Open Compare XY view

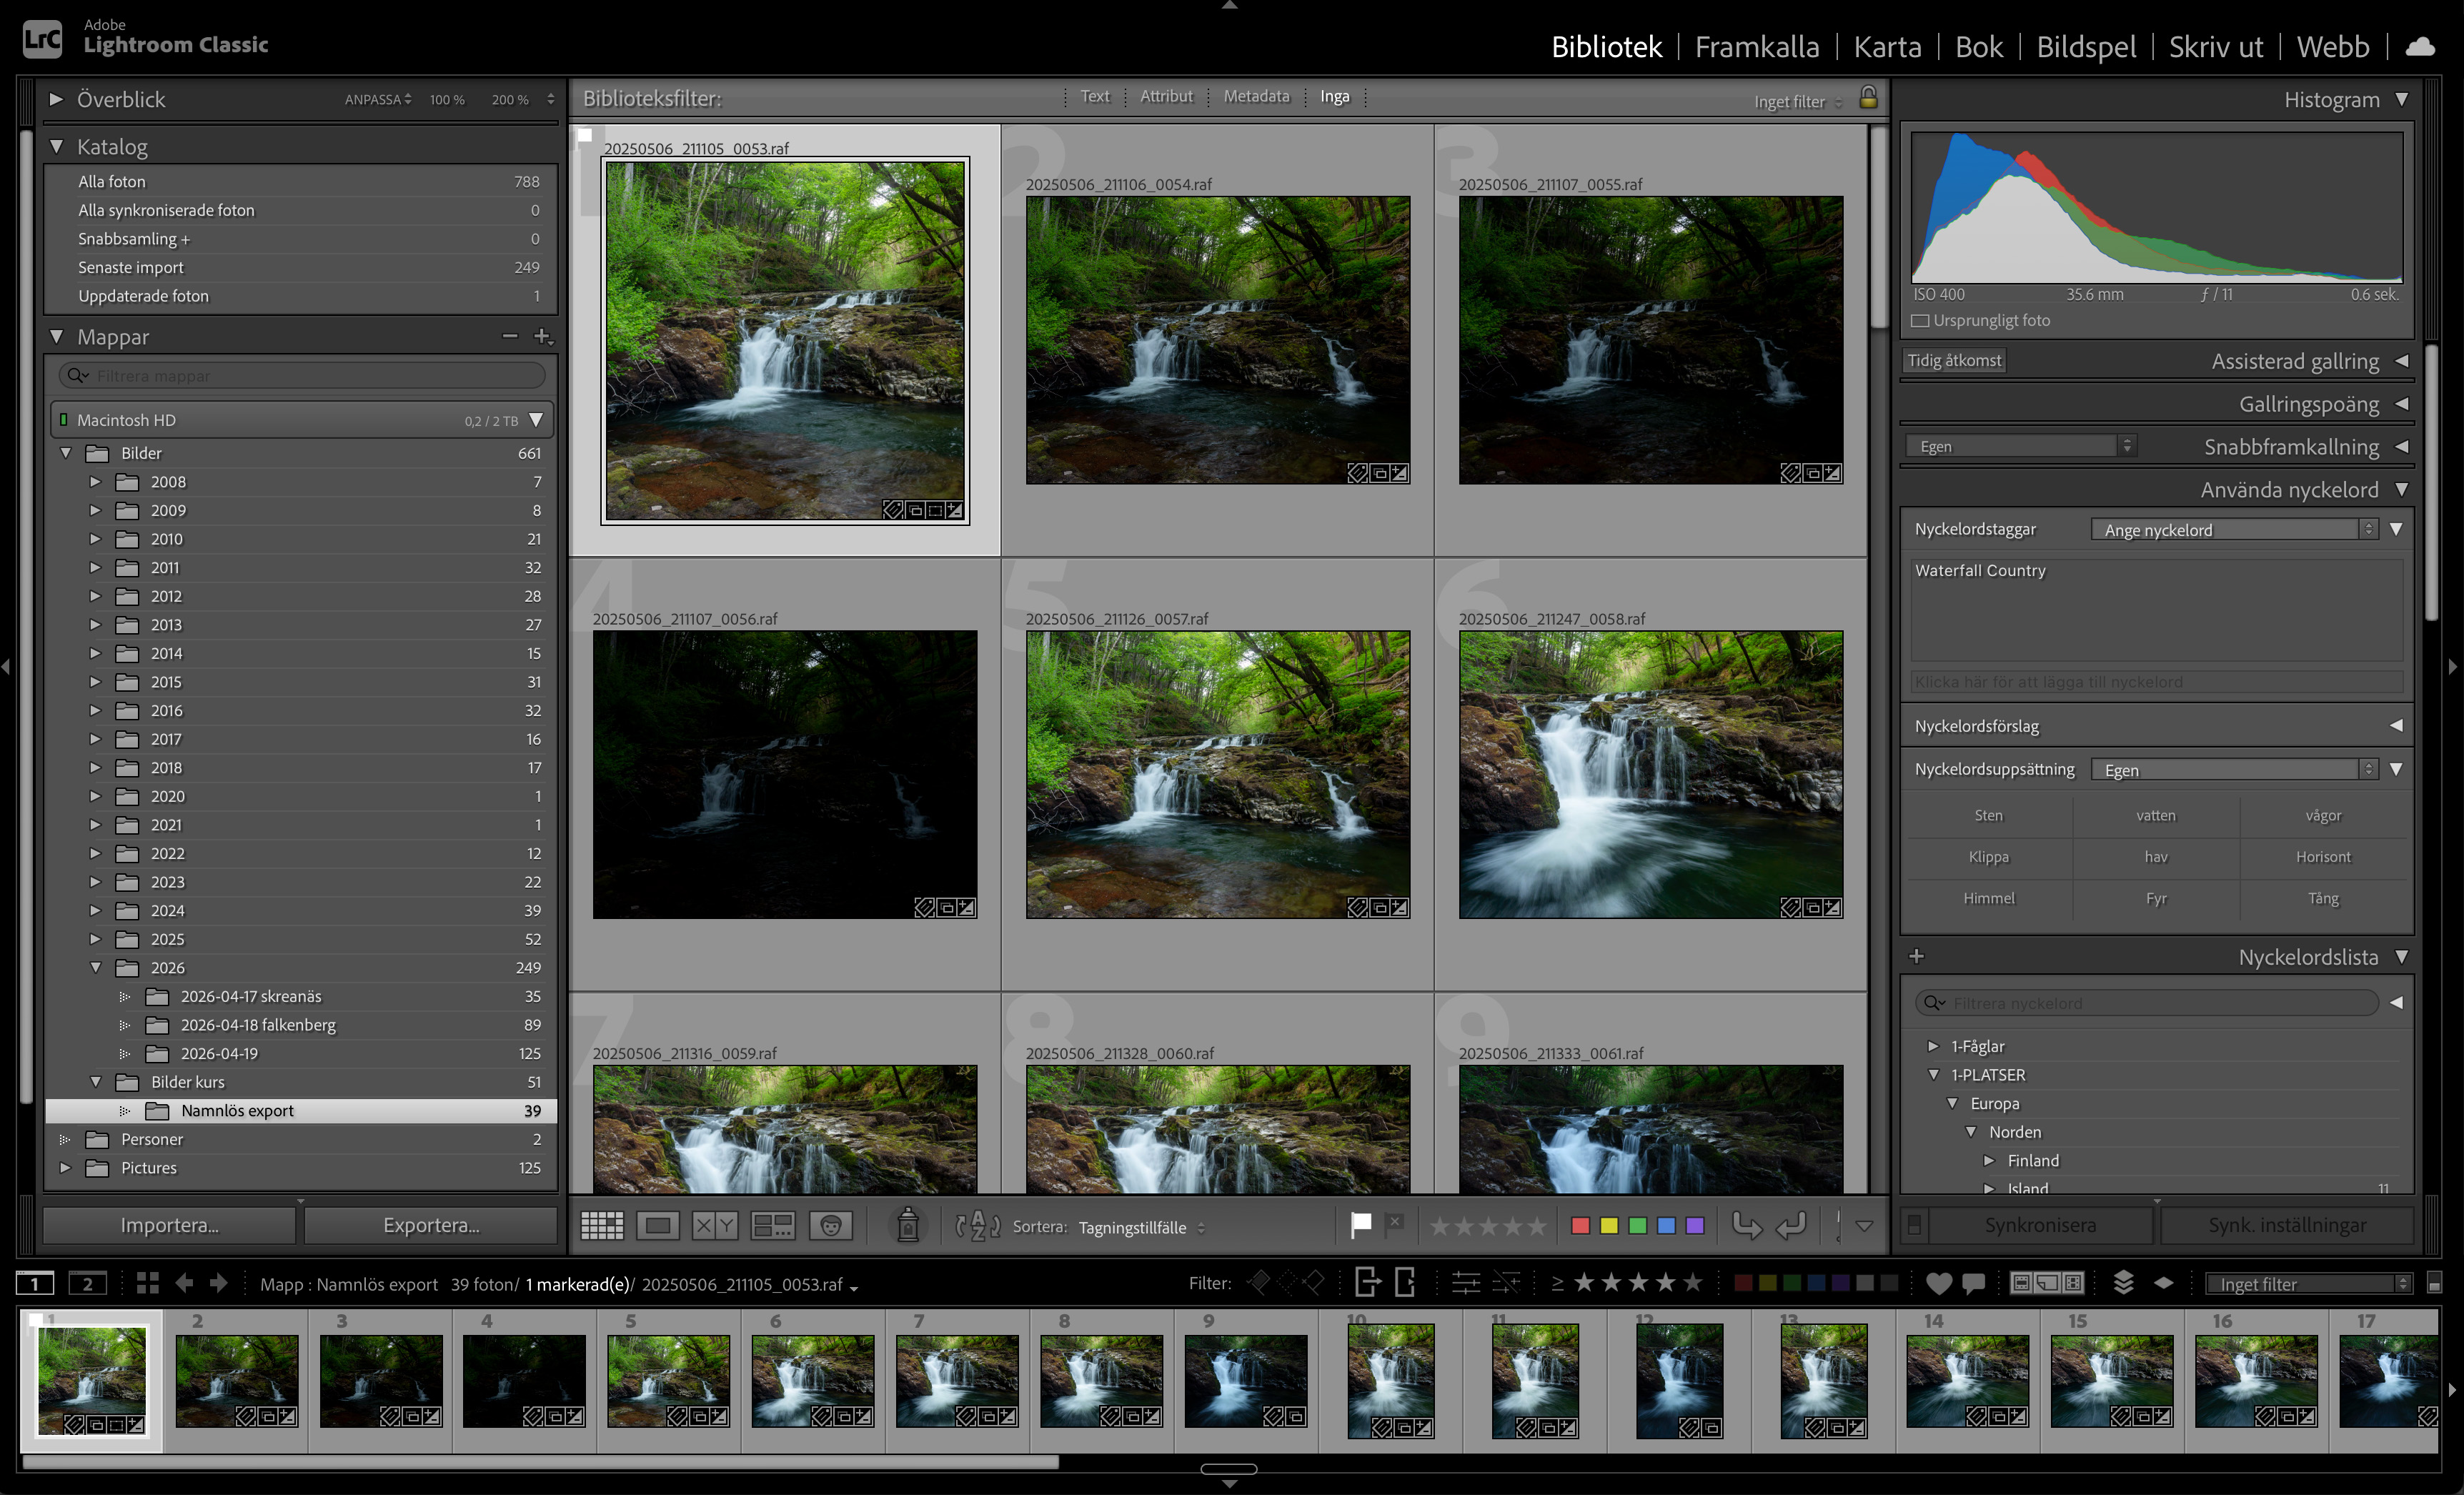714,1225
